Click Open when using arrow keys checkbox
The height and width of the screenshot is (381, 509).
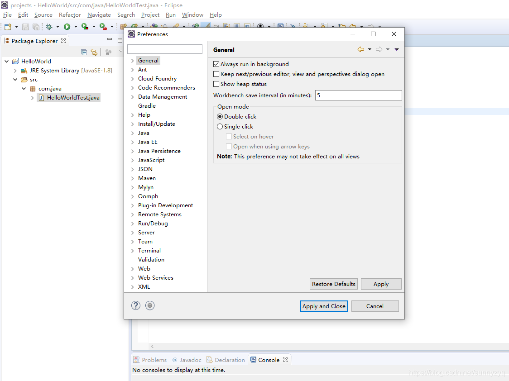[229, 147]
